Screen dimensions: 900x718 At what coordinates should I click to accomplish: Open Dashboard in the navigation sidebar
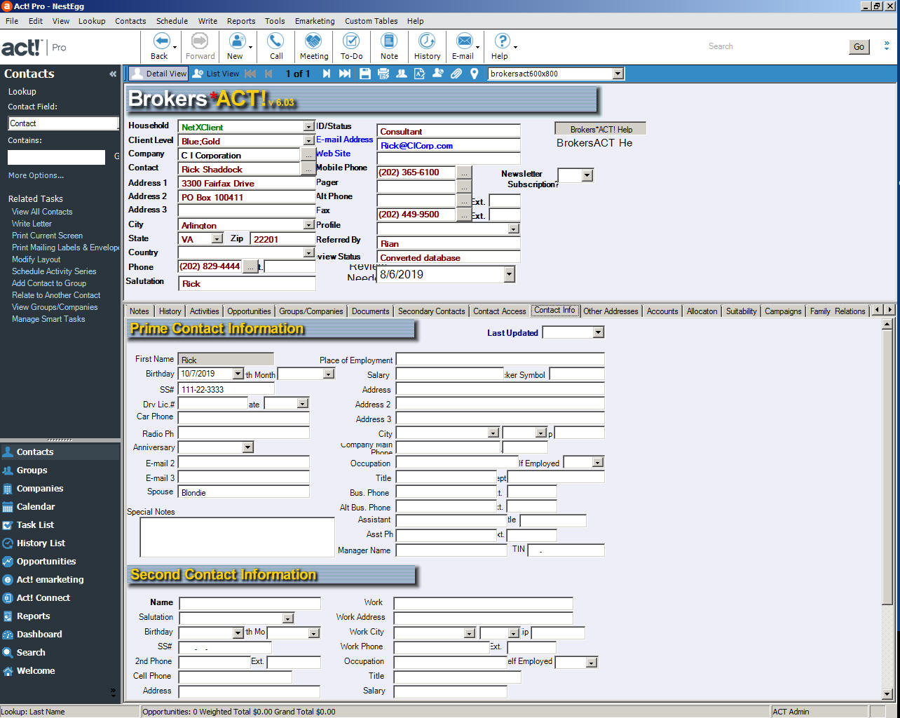tap(39, 635)
